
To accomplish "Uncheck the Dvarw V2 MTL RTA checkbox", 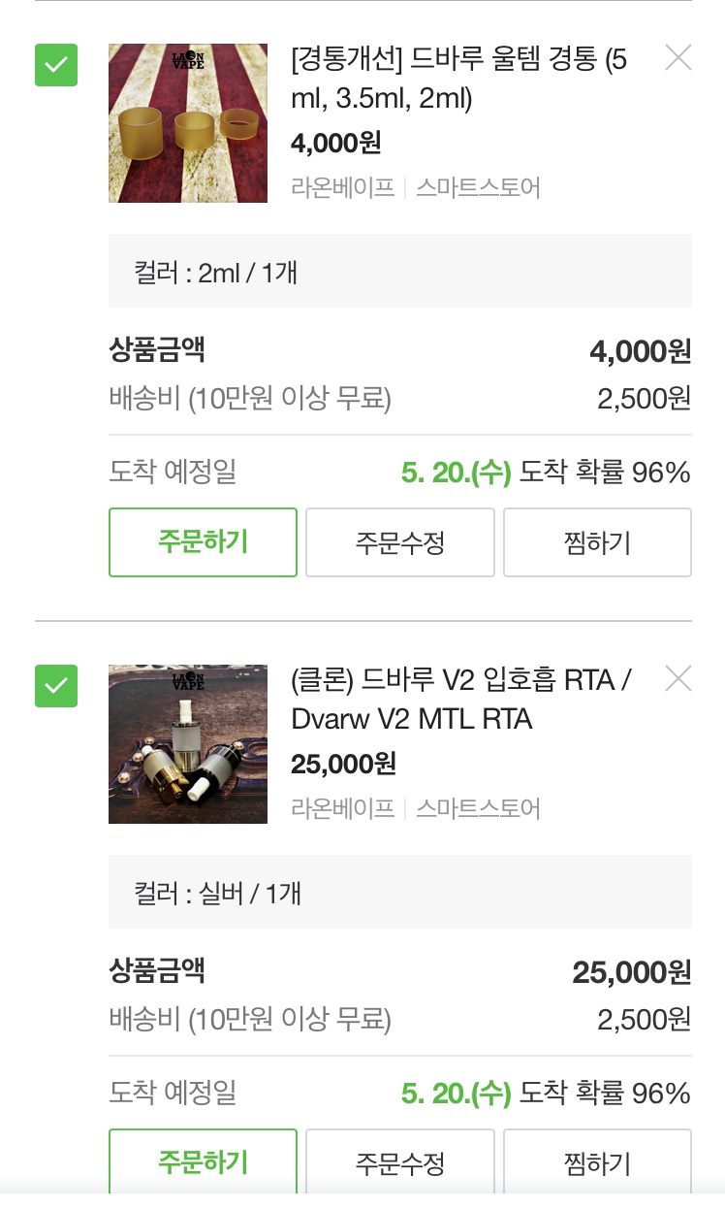I will [56, 686].
